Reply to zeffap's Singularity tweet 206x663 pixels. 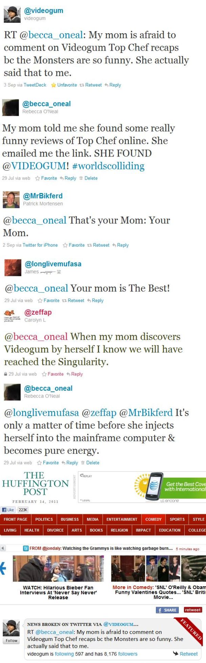coord(75,374)
